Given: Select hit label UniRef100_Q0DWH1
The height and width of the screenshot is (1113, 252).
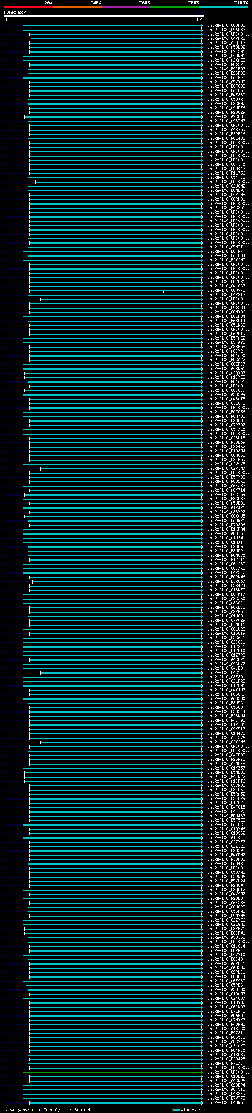Looking at the screenshot, I should point(226,56).
